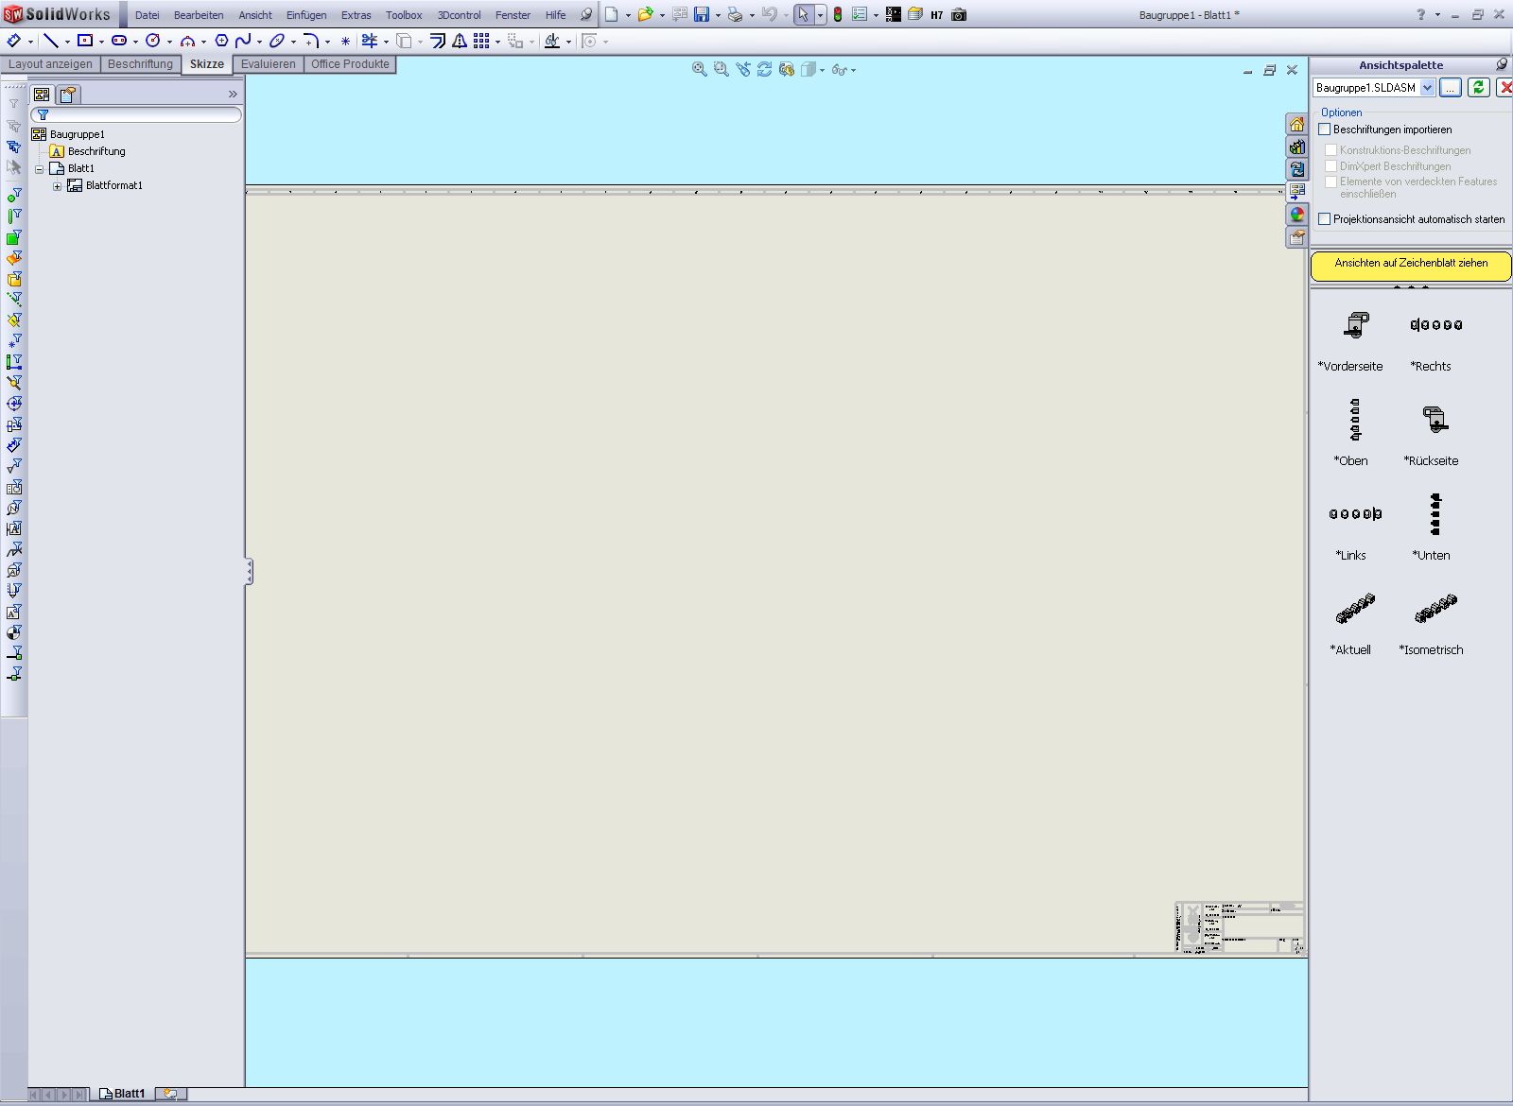Click the browse button with three dots
Viewport: 1513px width, 1106px height.
(x=1451, y=87)
